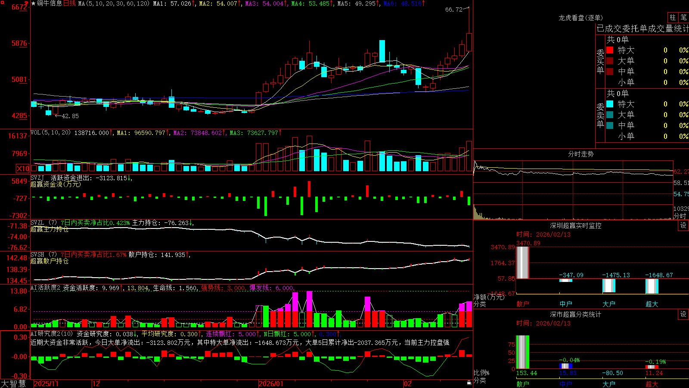689x388 pixels.
Task: Switch Dragon-Tiger panel to 笔 view
Action: (684, 17)
